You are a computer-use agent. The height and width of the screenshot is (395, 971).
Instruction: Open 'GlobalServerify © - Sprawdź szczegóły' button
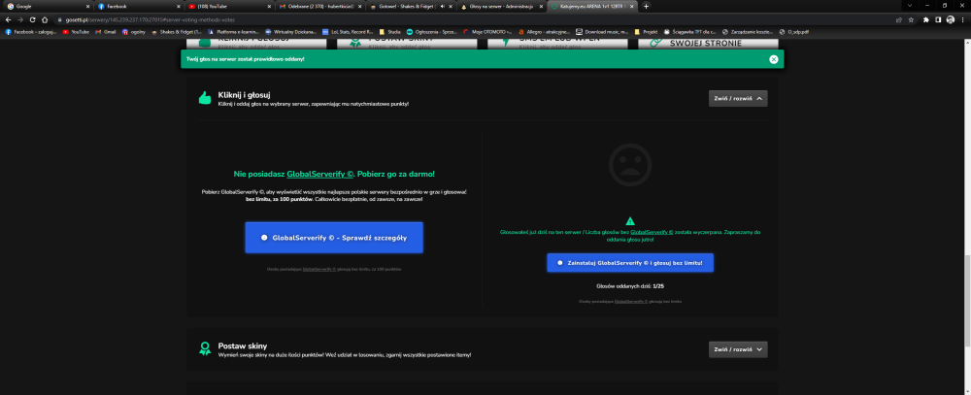(x=334, y=238)
